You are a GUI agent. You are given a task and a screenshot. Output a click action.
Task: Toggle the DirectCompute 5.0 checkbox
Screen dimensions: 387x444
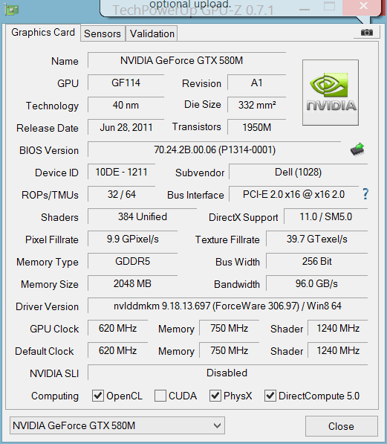270,396
